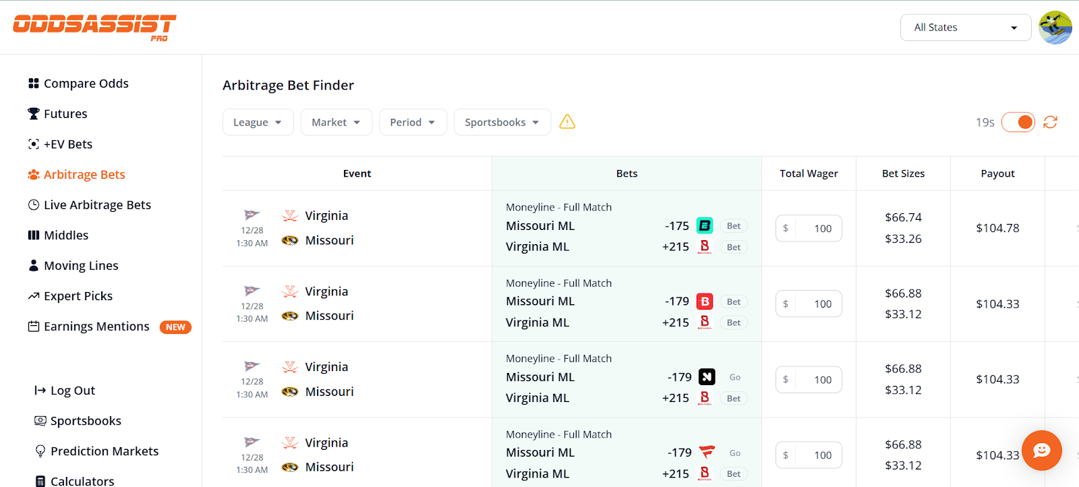
Task: Click the teal sportsbook icon beside -175
Action: pos(705,226)
